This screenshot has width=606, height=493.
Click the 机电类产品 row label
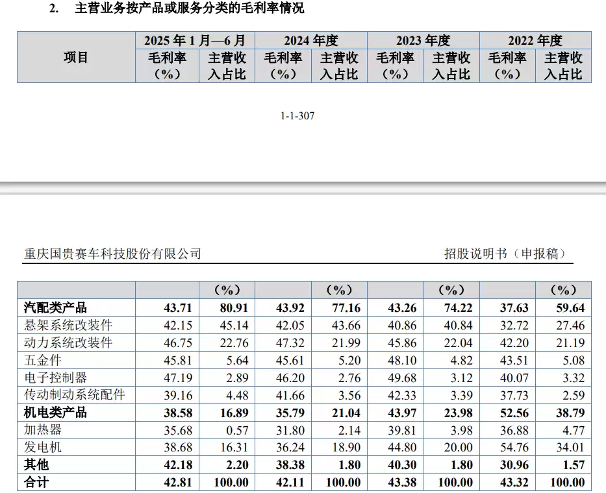[55, 413]
